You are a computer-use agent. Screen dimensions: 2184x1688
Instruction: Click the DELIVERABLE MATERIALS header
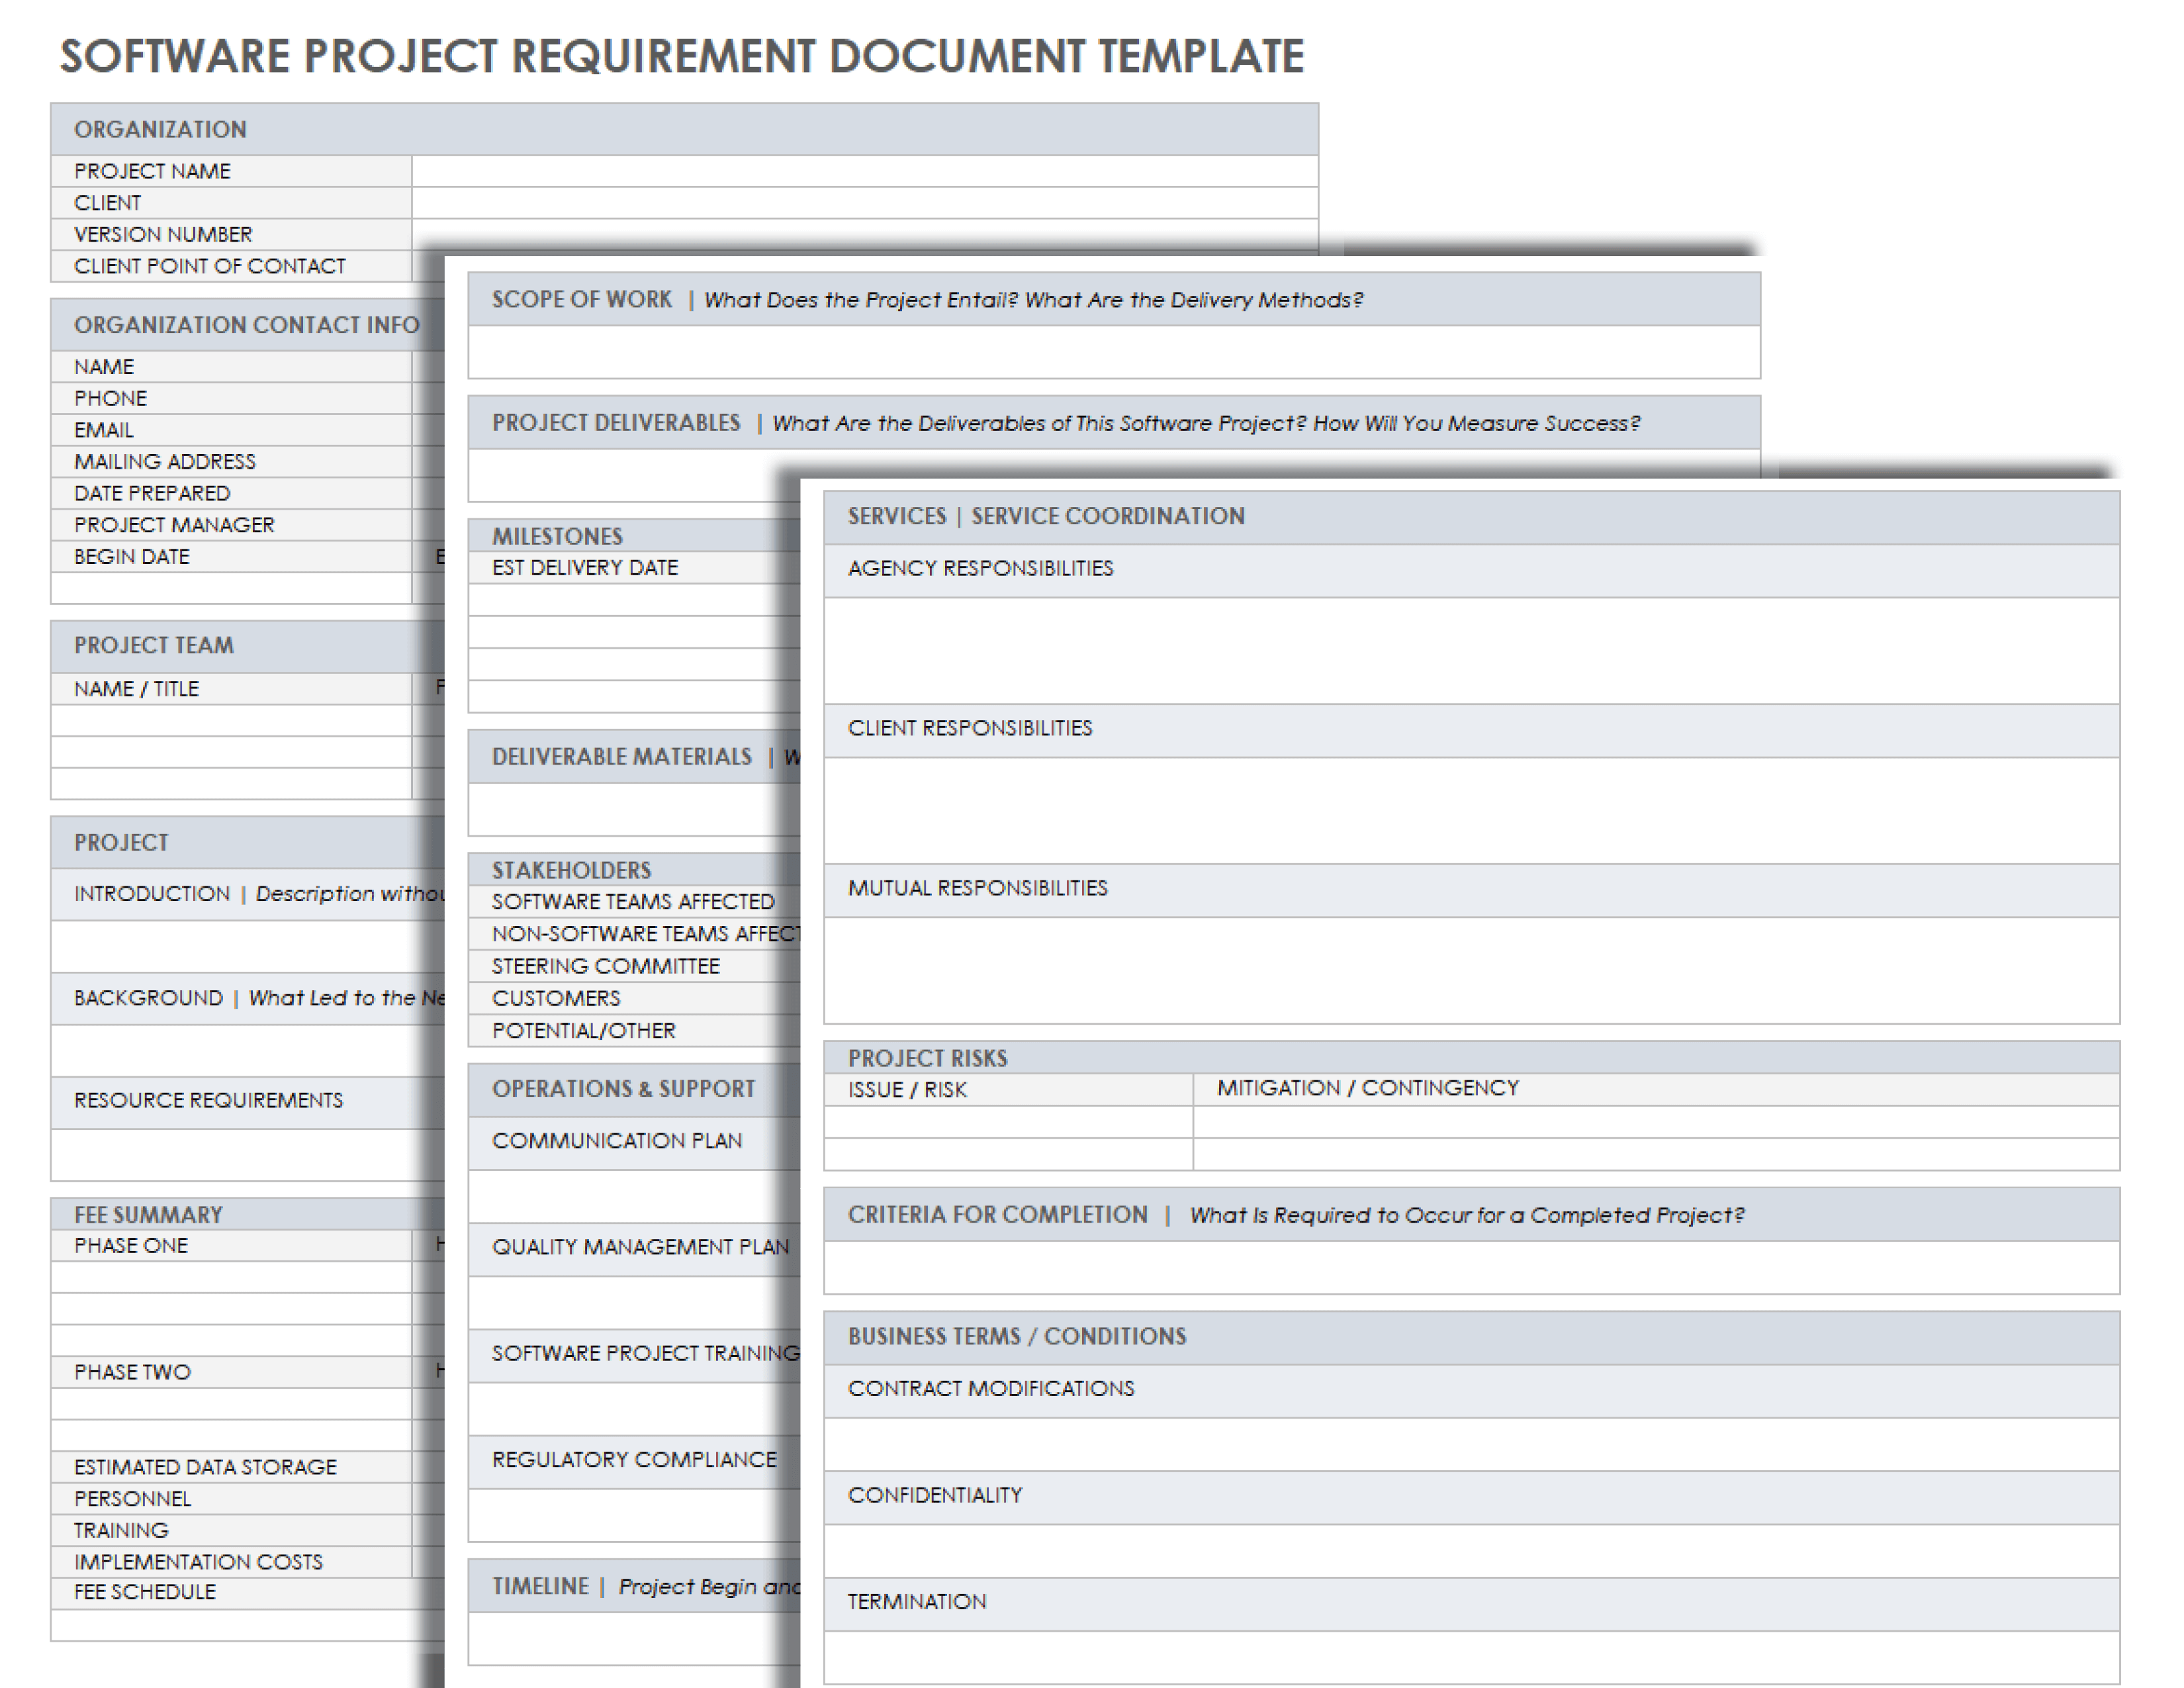621,757
